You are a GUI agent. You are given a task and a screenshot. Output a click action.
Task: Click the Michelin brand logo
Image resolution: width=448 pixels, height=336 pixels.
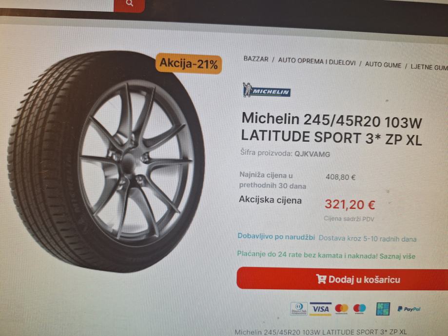click(x=266, y=90)
